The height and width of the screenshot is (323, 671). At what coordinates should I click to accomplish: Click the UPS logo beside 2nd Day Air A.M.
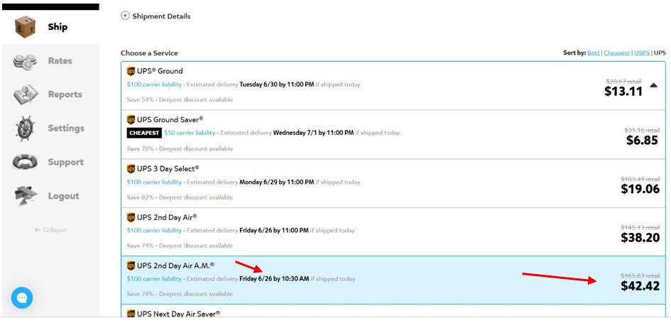click(x=131, y=266)
